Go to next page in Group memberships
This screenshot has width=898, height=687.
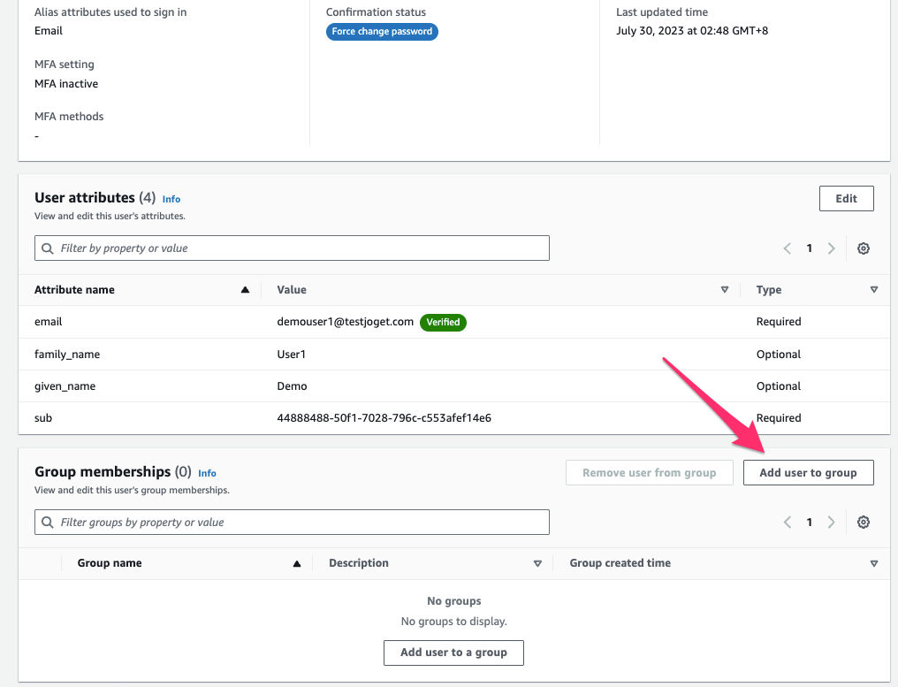pyautogui.click(x=831, y=523)
